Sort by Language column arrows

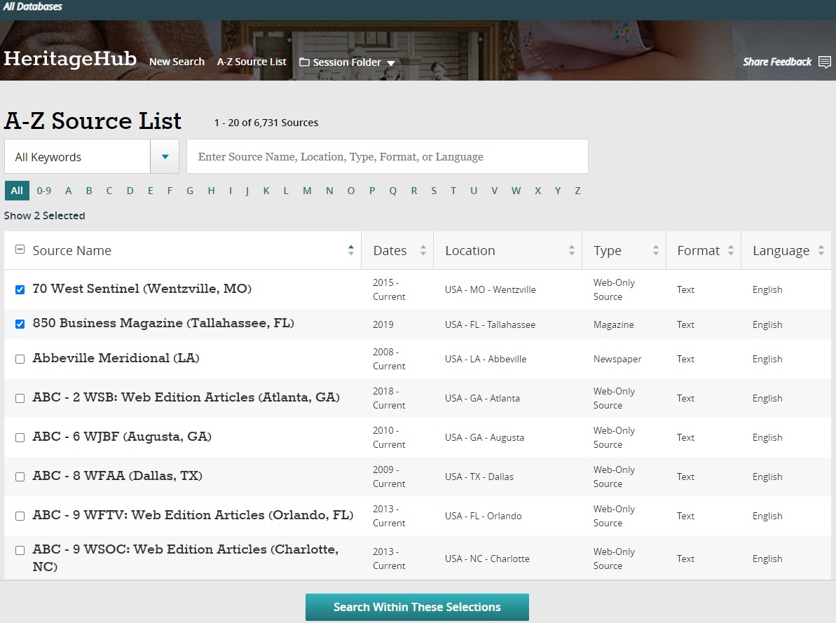(821, 250)
